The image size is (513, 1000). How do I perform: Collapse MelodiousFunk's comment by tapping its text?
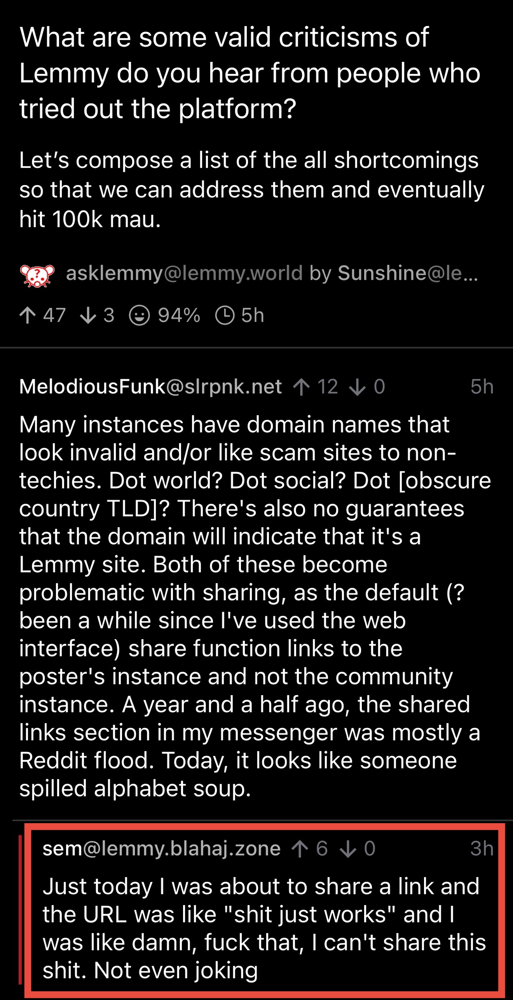click(x=252, y=607)
